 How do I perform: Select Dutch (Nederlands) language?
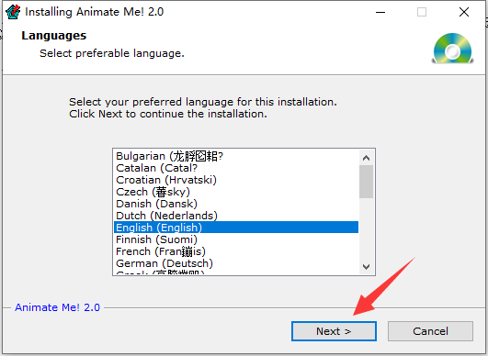coord(236,216)
